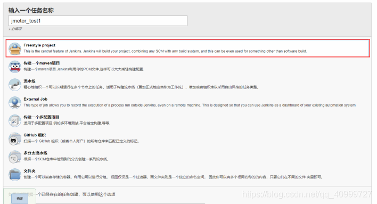Click the Maven project owl icon
This screenshot has height=204, width=377.
click(x=15, y=67)
